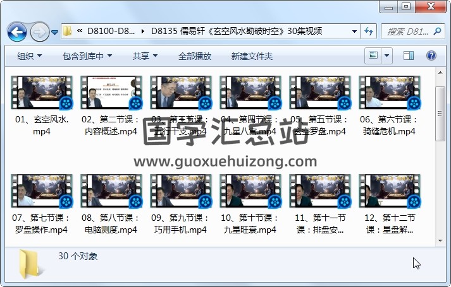Image resolution: width=451 pixels, height=287 pixels.
Task: Minimize the Explorer window
Action: click(x=388, y=7)
